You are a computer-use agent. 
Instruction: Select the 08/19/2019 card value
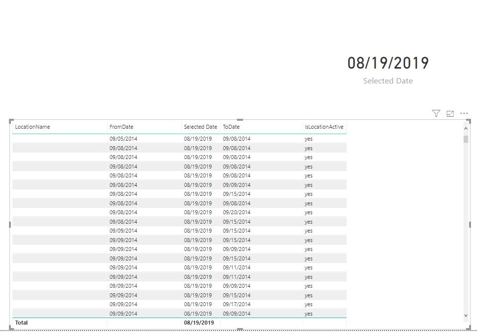coord(388,63)
